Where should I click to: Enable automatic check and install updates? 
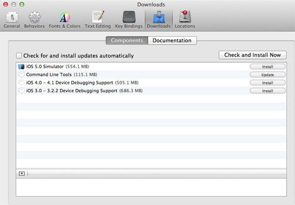pyautogui.click(x=19, y=55)
